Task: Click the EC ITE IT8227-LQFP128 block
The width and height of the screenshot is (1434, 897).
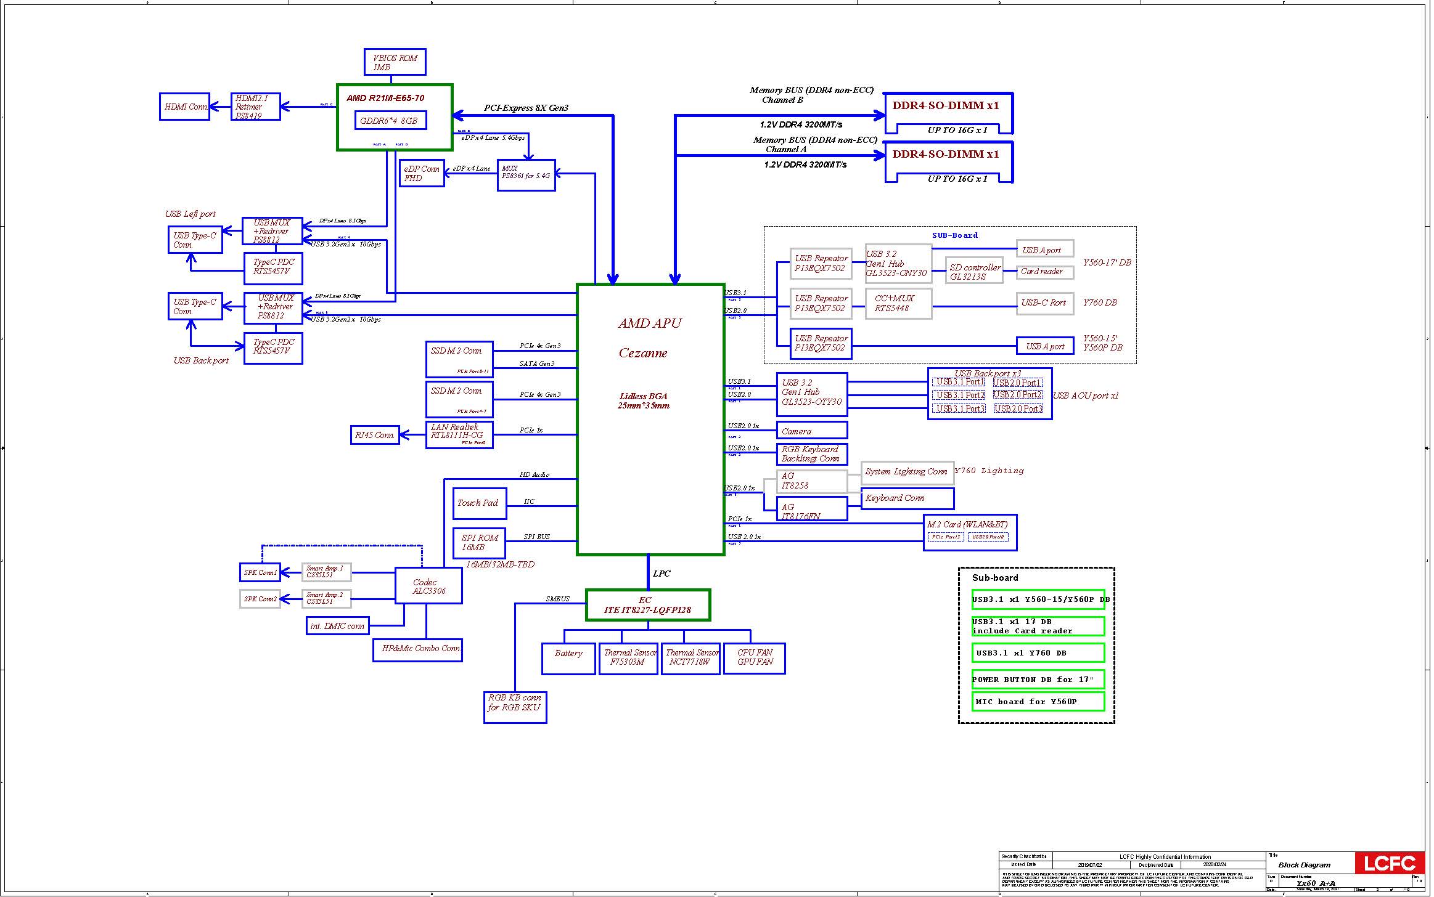Action: click(x=647, y=605)
